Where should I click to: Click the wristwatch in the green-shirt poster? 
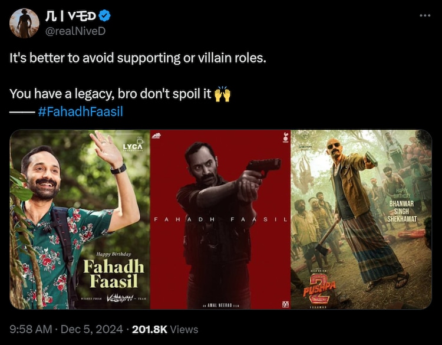(118, 169)
